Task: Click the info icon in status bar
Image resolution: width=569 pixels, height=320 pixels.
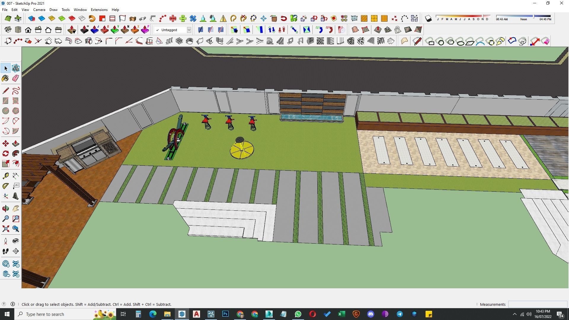Action: [x=13, y=304]
